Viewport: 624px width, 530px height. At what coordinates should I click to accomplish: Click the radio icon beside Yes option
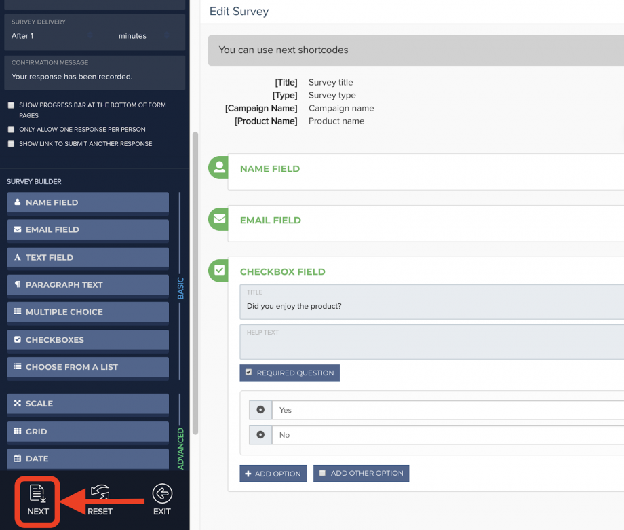point(260,410)
